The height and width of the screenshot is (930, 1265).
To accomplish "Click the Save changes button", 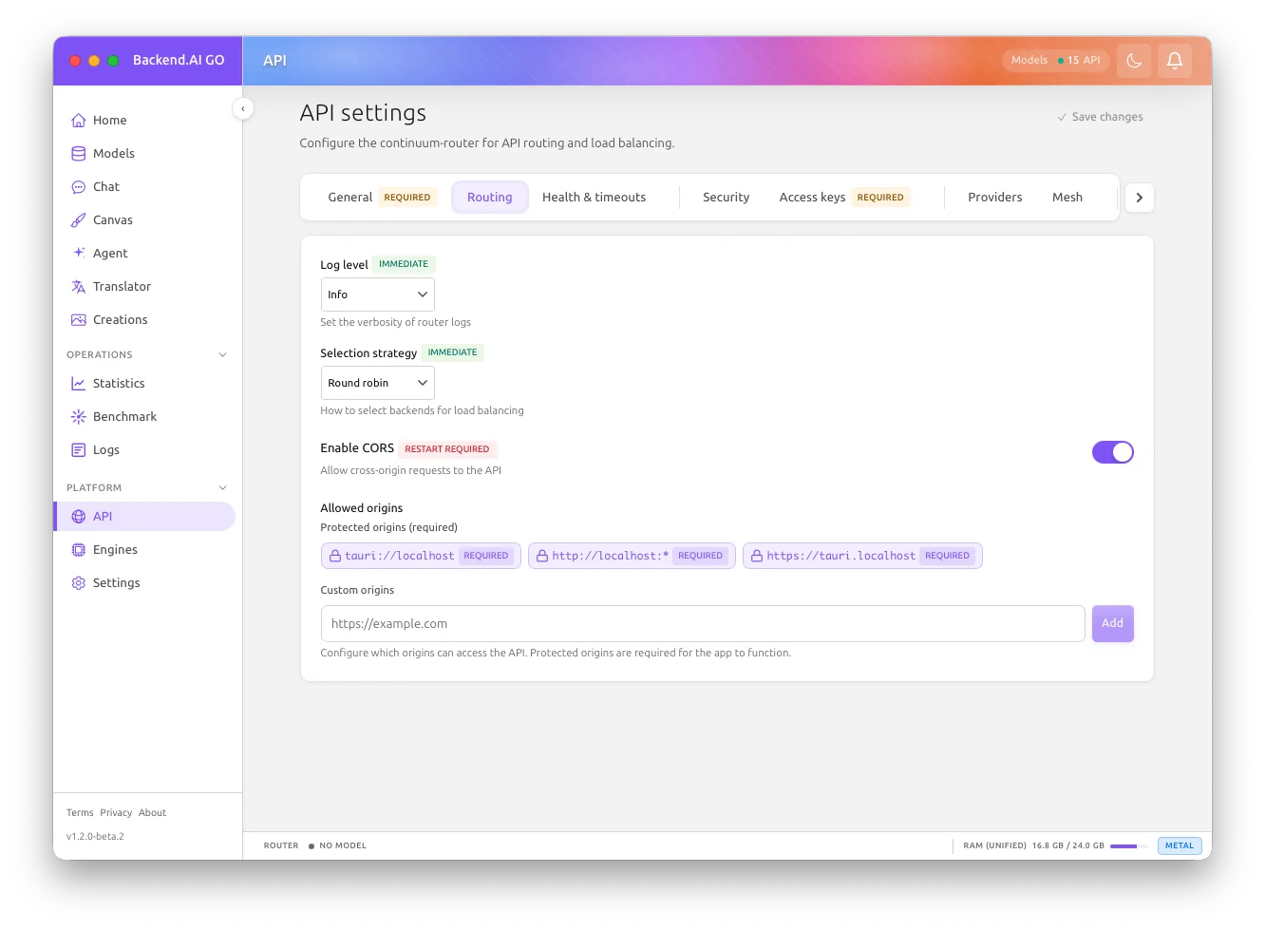I will pyautogui.click(x=1100, y=117).
